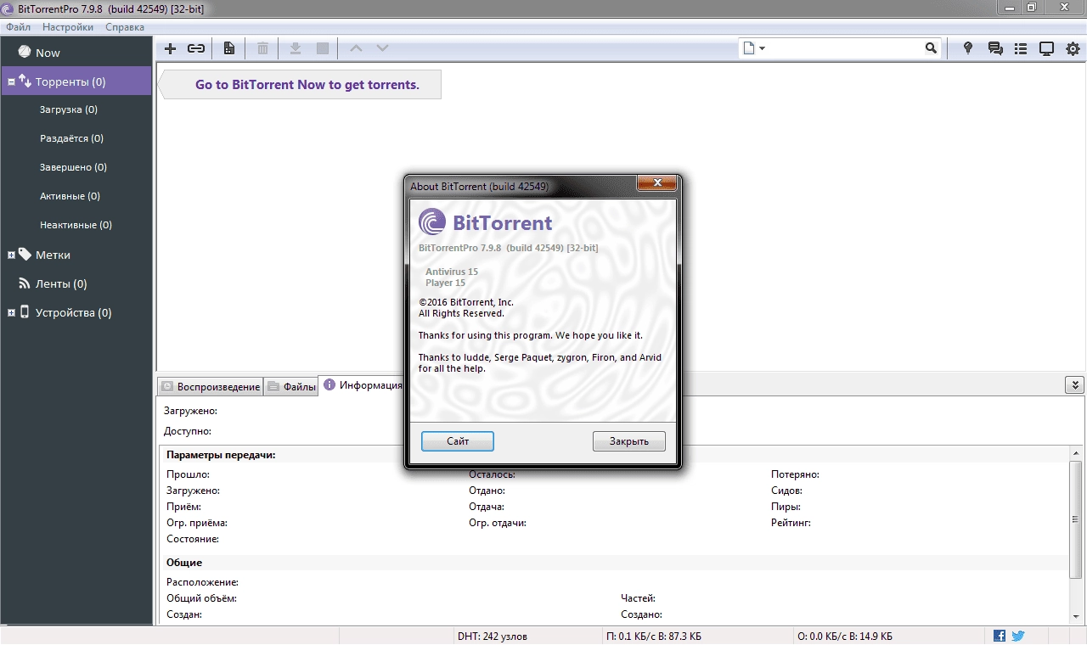Image resolution: width=1087 pixels, height=645 pixels.
Task: Open the Справка menu
Action: tap(125, 27)
